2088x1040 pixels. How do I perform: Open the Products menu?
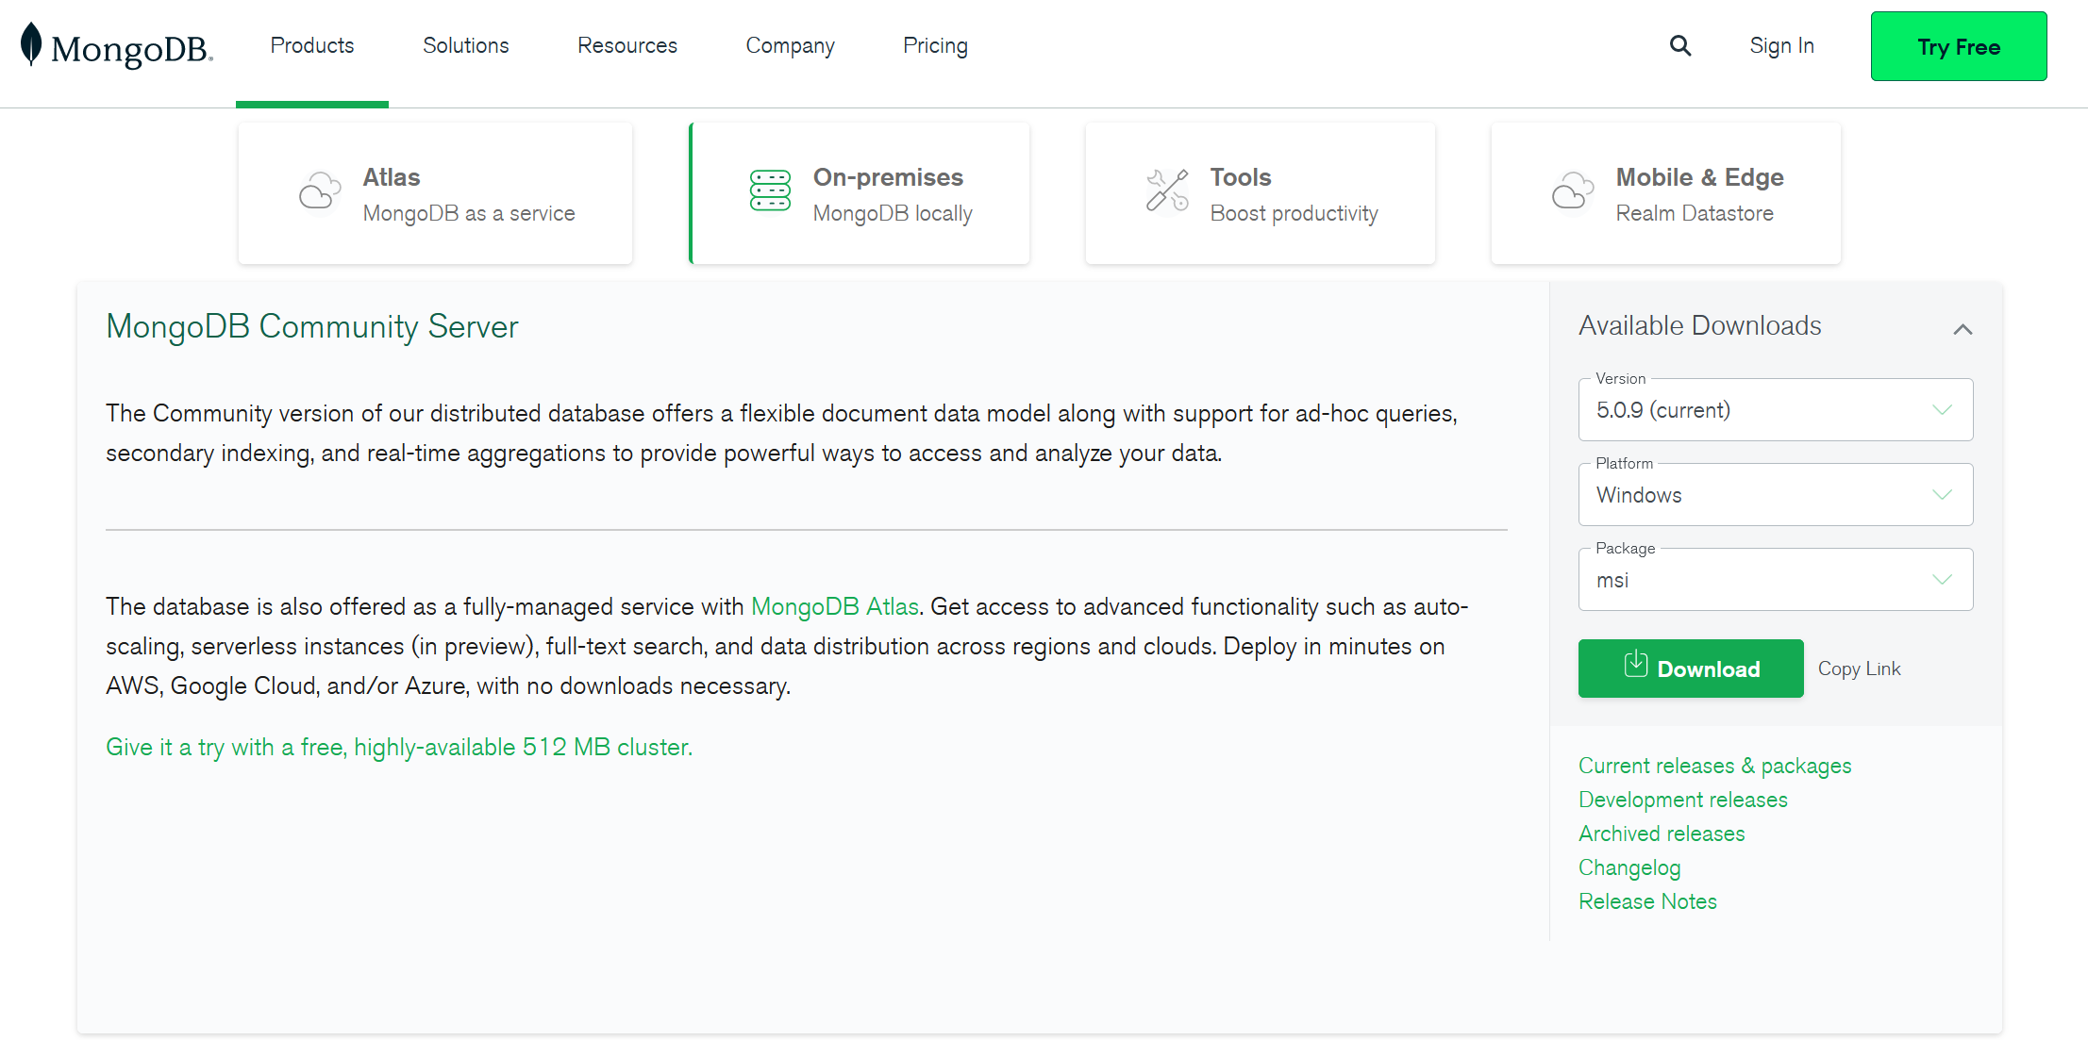point(311,45)
